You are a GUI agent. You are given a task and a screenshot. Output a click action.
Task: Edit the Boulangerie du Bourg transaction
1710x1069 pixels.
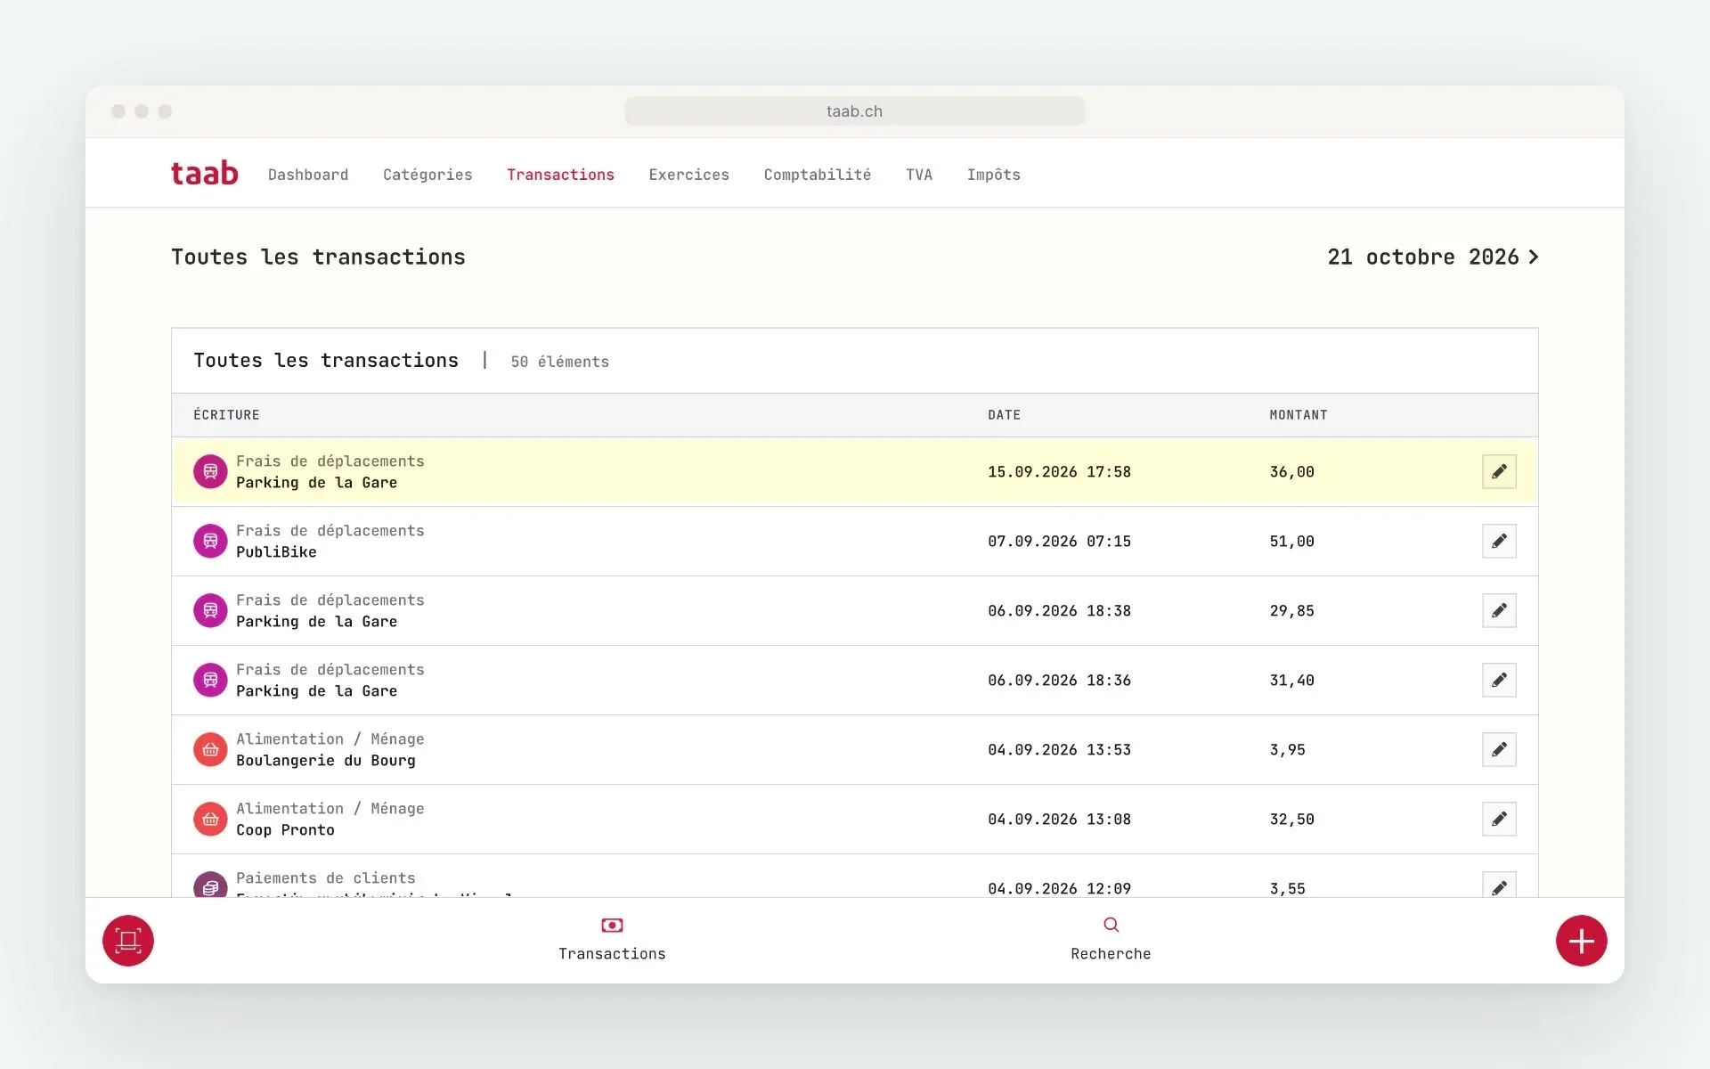point(1499,749)
